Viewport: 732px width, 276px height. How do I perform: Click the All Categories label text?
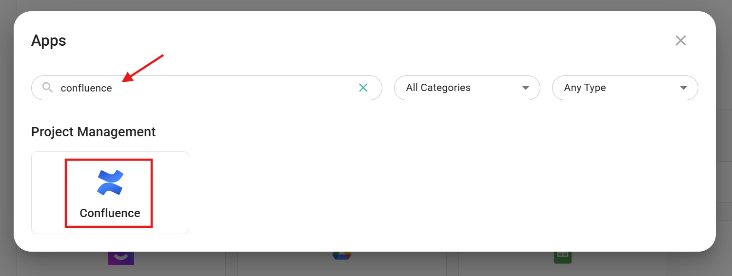coord(438,88)
